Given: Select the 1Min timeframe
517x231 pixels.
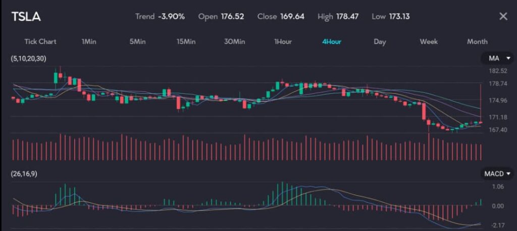Looking at the screenshot, I should [88, 41].
